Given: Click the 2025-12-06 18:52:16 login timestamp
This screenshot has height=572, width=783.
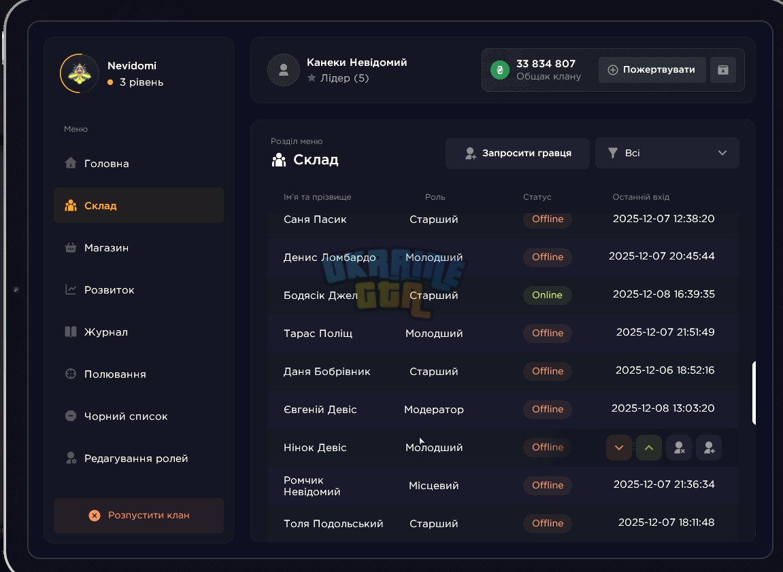Looking at the screenshot, I should [665, 370].
